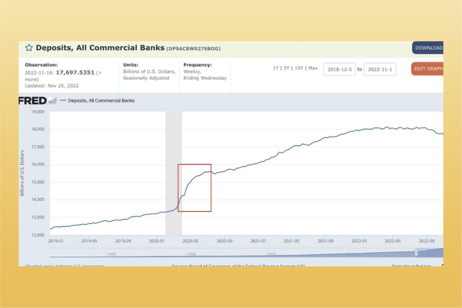The height and width of the screenshot is (308, 462).
Task: Click 1990 on the range navigator
Action: tap(191, 254)
